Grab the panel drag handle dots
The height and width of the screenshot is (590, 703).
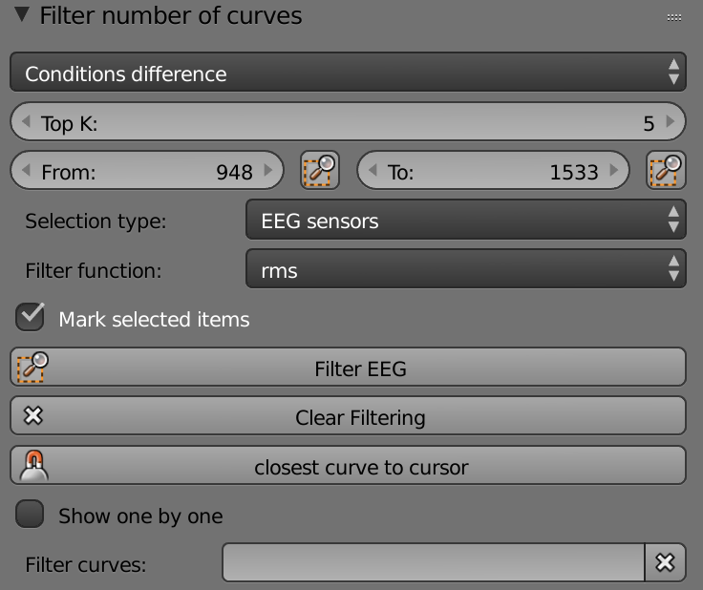click(x=673, y=17)
